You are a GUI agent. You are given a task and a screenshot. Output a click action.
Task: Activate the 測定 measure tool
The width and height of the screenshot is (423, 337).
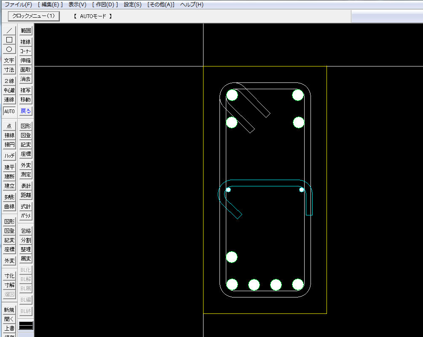click(x=26, y=175)
